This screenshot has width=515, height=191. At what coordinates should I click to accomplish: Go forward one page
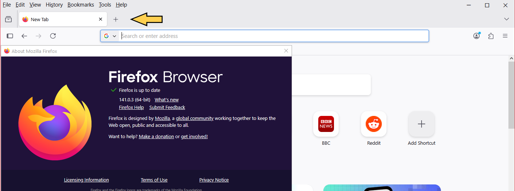point(38,36)
